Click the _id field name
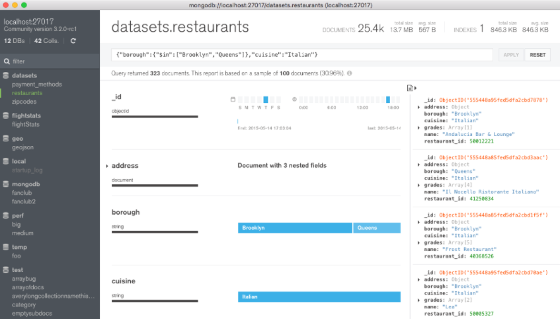The height and width of the screenshot is (319, 560). [116, 96]
